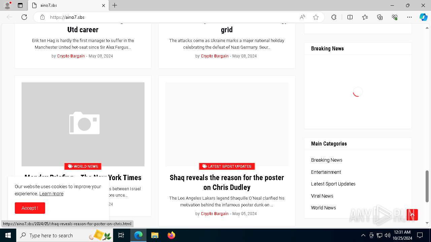Click the page vertical scrollbar thumb
This screenshot has width=431, height=242.
point(427,186)
